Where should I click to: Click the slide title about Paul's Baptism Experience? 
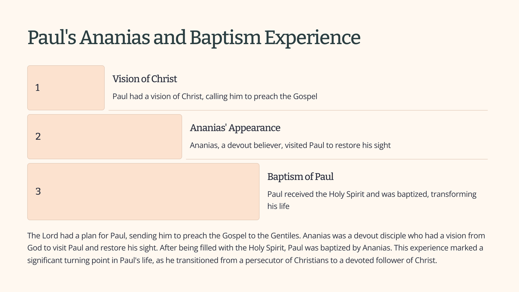(194, 38)
